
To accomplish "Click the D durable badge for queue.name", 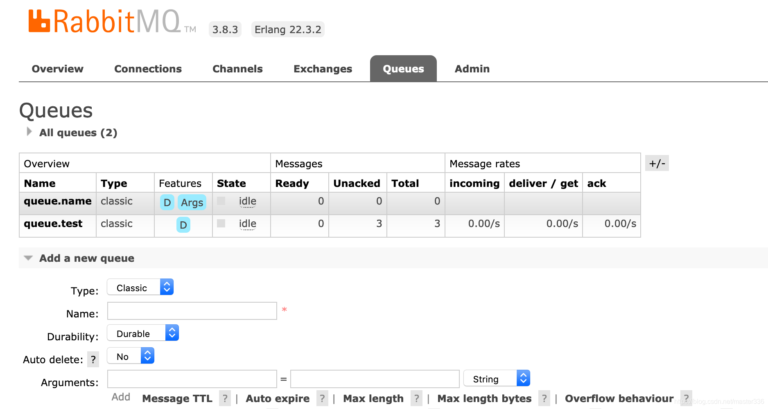I will [x=167, y=202].
